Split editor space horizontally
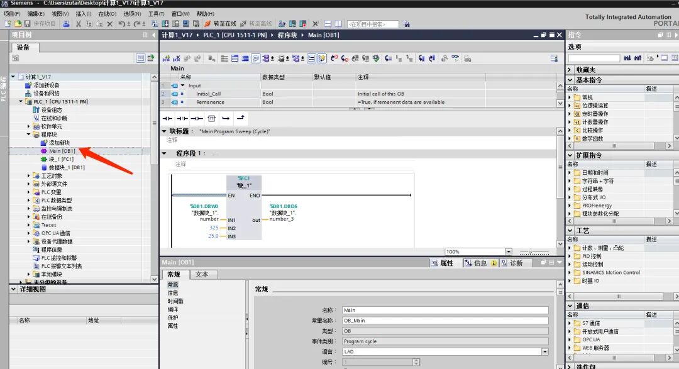Image resolution: width=679 pixels, height=369 pixels. (x=328, y=24)
